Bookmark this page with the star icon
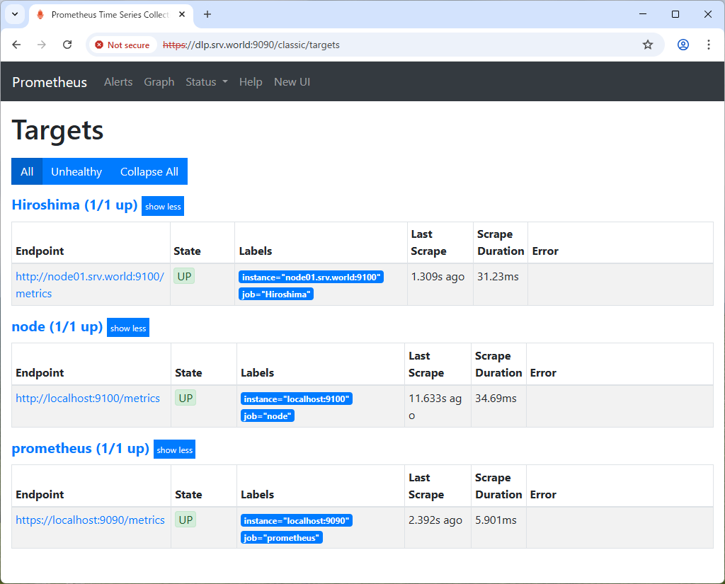This screenshot has width=725, height=584. click(x=647, y=45)
